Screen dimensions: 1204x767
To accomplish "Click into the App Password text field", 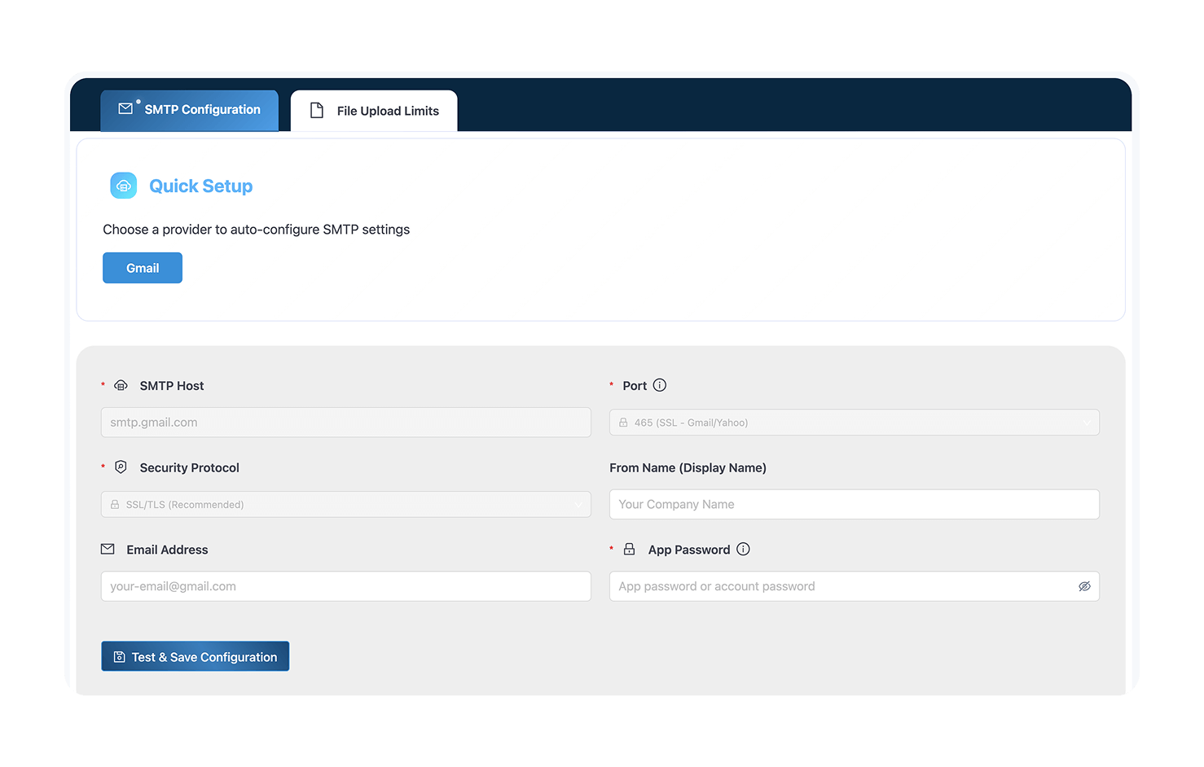I will [x=839, y=586].
